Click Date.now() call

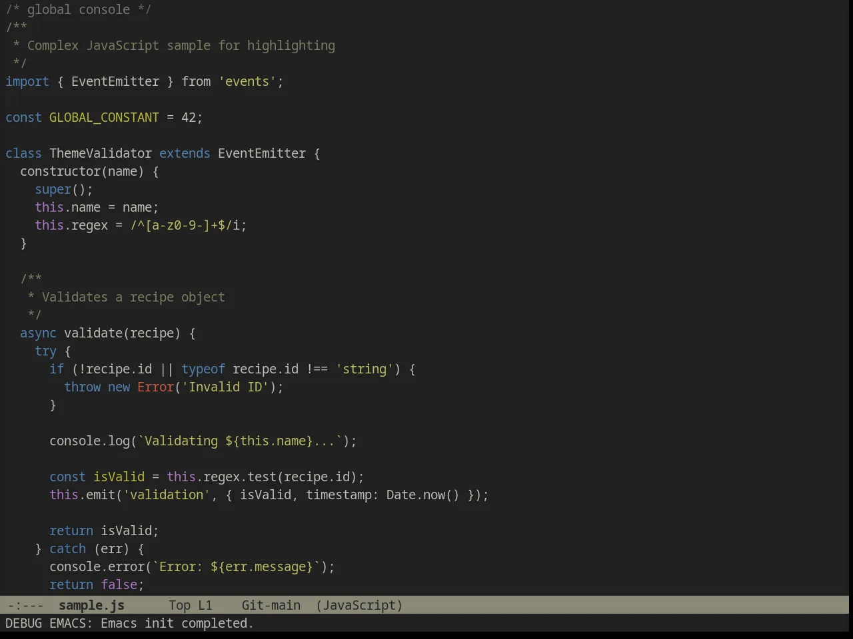coord(423,495)
